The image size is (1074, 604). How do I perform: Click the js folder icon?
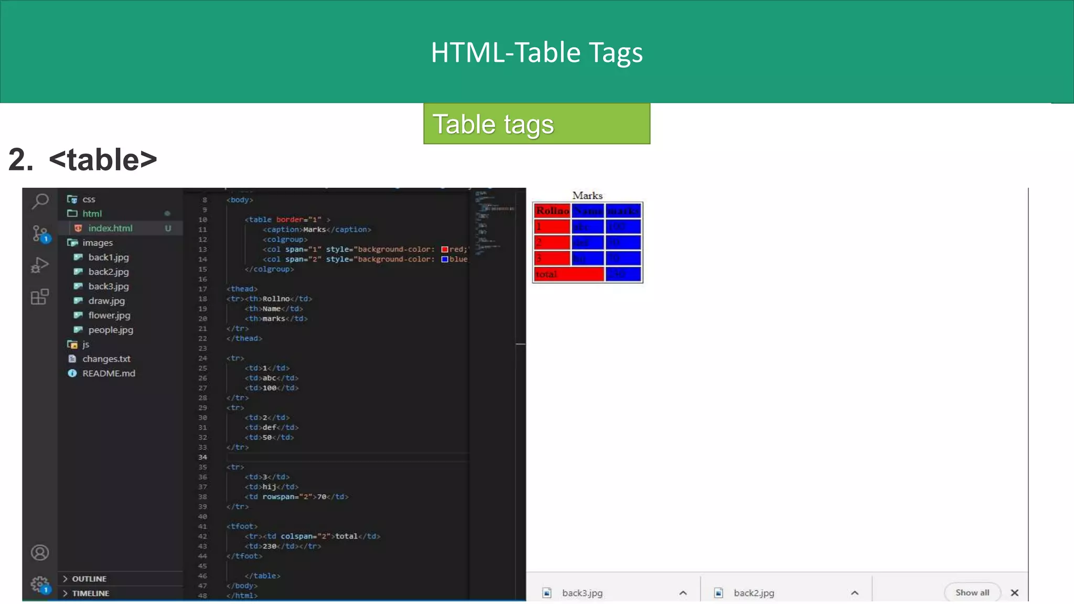click(72, 344)
